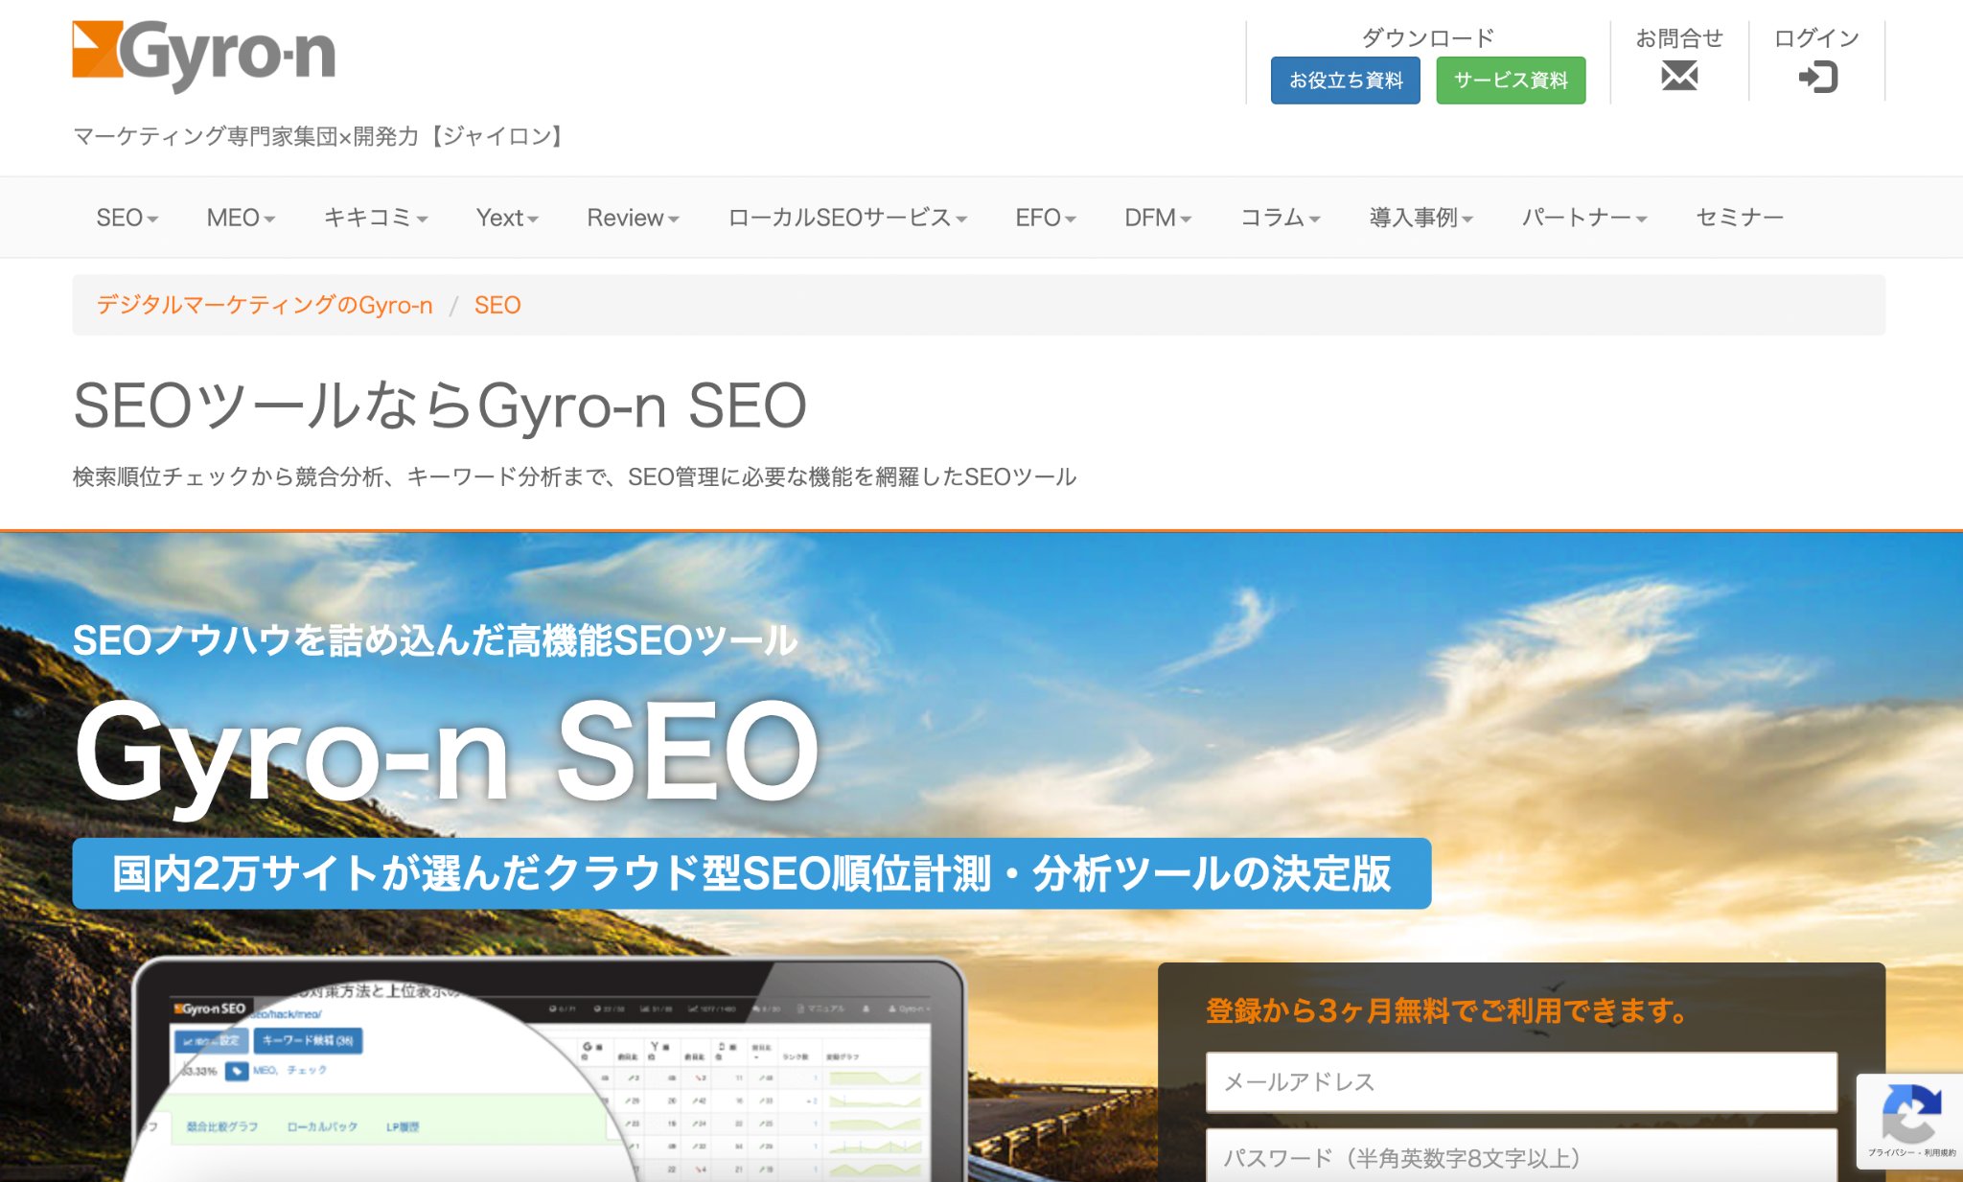Focus the メールアドレス input field
1963x1182 pixels.
click(x=1521, y=1082)
